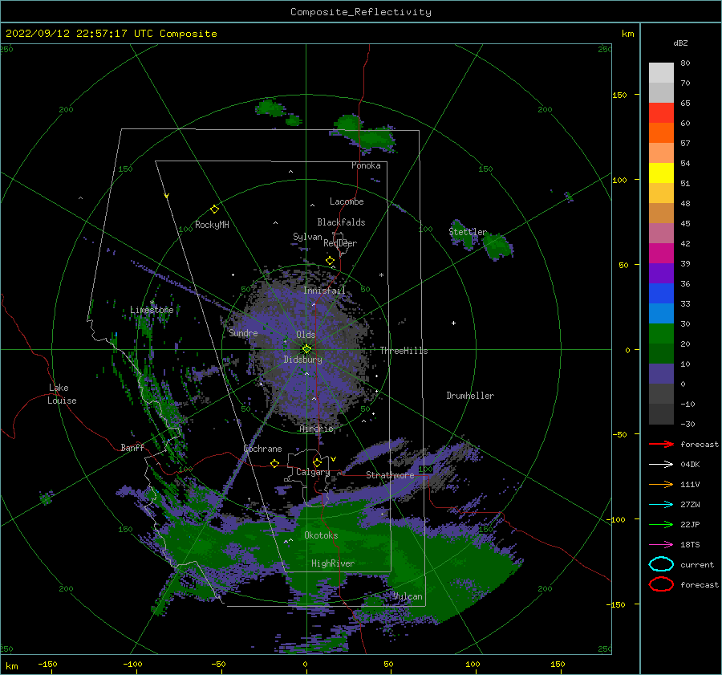Screen dimensions: 722x675
Task: Click the yellow diamond marker beside RockyMH
Action: click(x=214, y=209)
